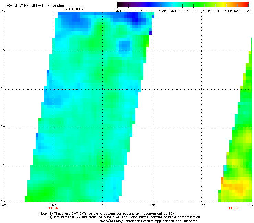The width and height of the screenshot is (254, 223).
Task: Click the longitude label -39 on the x-axis
Action: pyautogui.click(x=102, y=205)
